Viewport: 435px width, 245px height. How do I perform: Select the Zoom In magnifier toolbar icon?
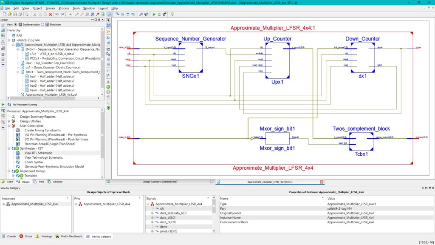tap(77, 13)
